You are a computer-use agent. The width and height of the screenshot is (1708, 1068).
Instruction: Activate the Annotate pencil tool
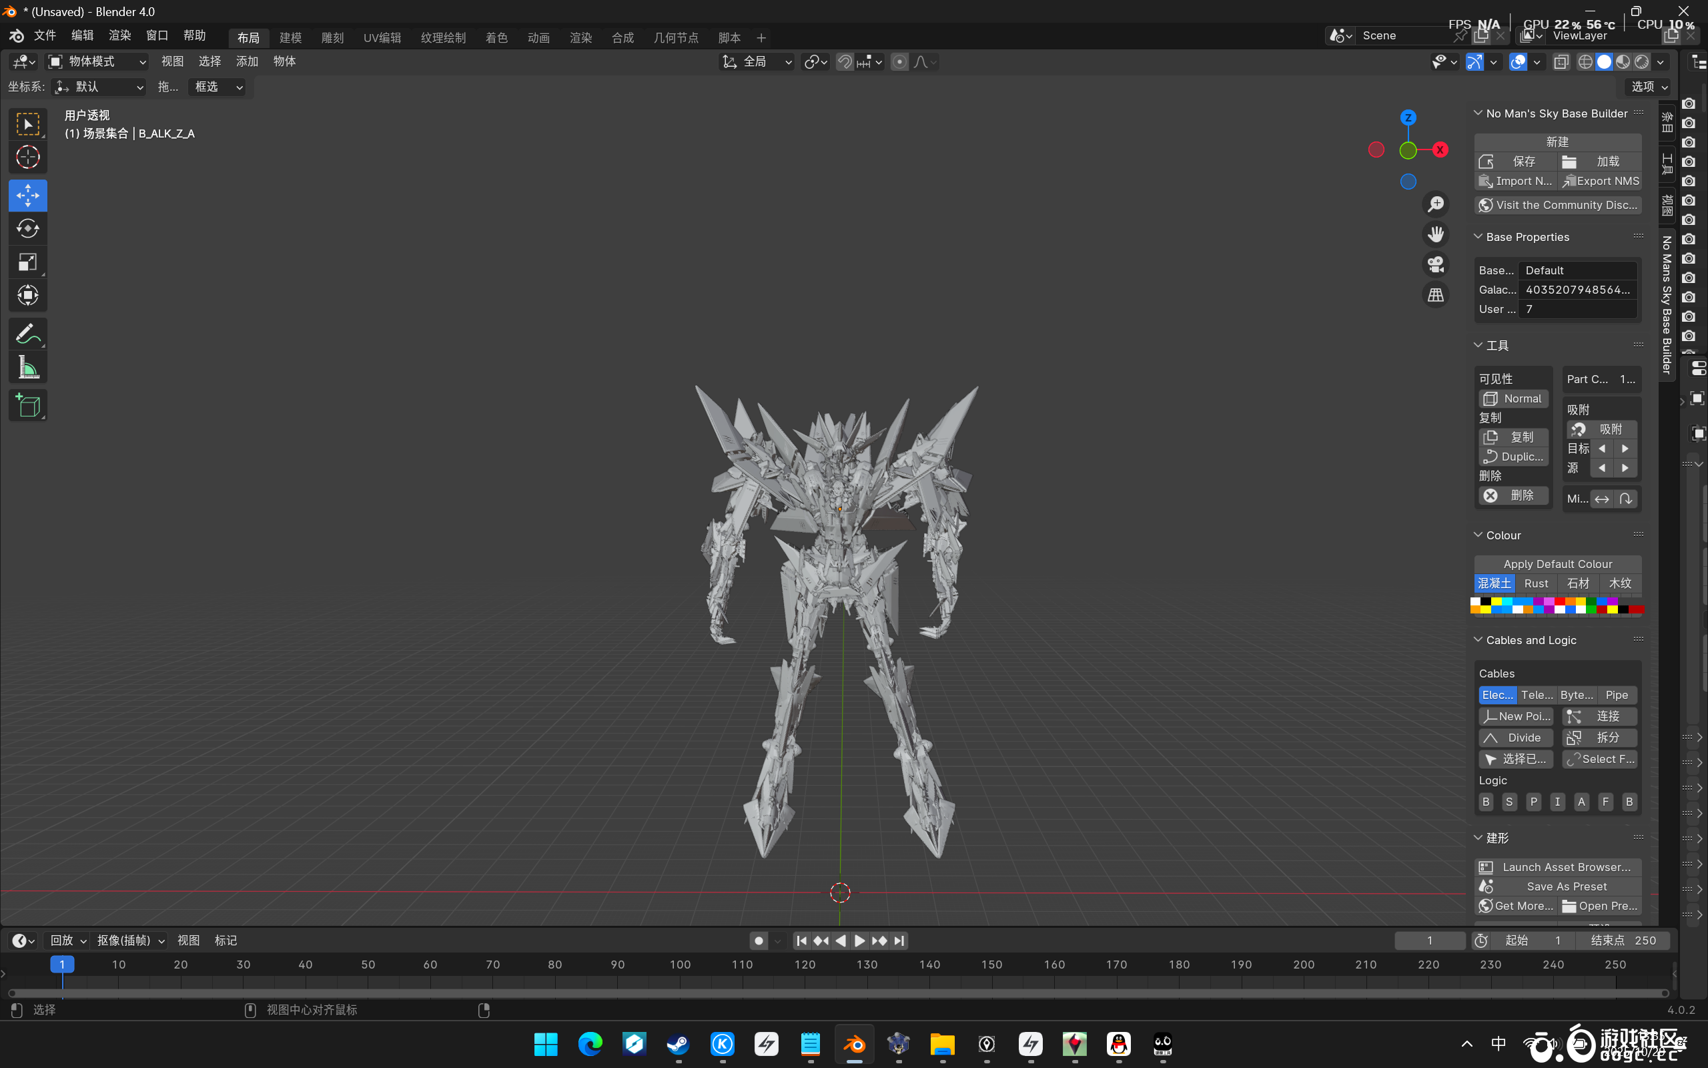pos(27,334)
